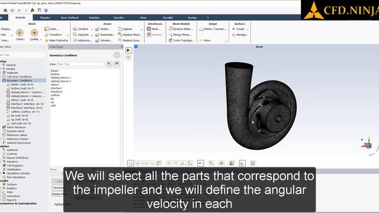Click Activate zones in the ribbon
This screenshot has width=379, height=213.
[x=104, y=41]
